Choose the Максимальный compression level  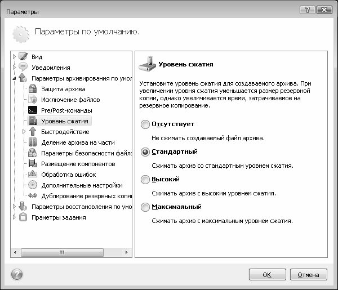point(145,207)
